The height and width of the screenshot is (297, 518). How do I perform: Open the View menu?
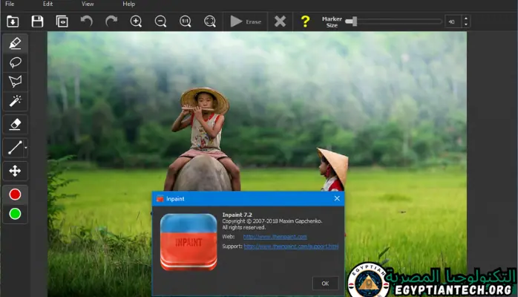coord(88,4)
